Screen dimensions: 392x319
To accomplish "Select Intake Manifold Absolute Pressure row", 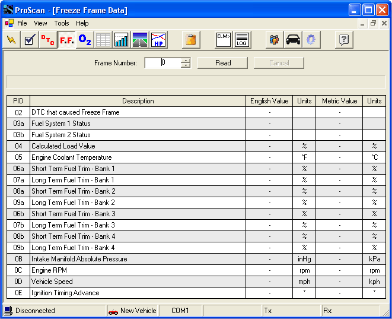I will pos(196,259).
